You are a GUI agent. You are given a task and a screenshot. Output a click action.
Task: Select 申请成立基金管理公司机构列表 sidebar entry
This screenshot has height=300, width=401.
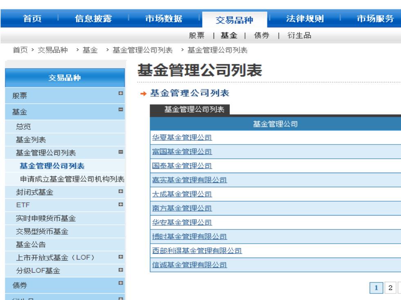pos(72,179)
